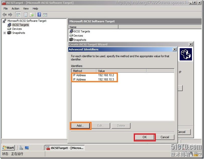Click the Export List toolbar icon
The height and width of the screenshot is (159, 204).
pos(32,15)
